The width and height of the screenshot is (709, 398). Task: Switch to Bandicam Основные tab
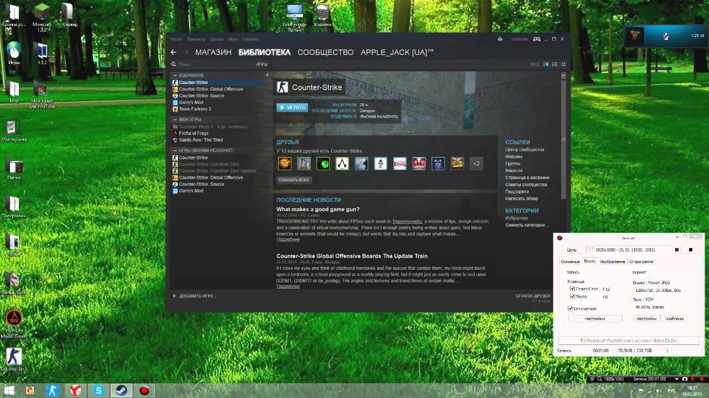[x=570, y=261]
